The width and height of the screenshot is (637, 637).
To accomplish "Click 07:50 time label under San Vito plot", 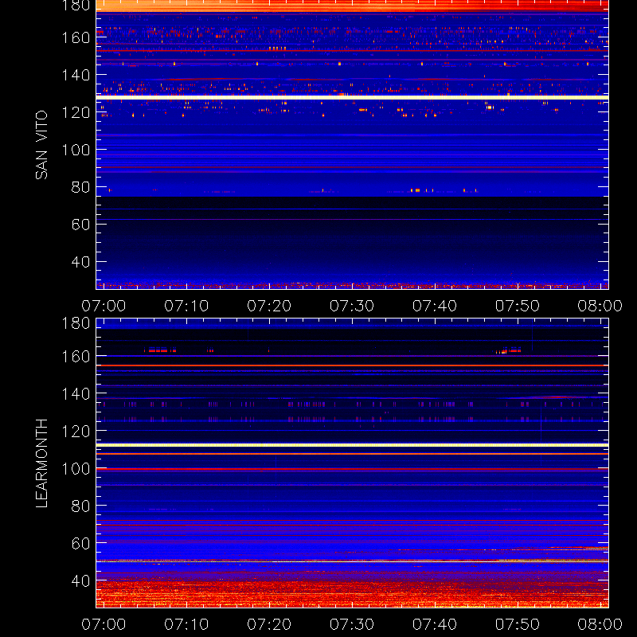I will (x=517, y=306).
